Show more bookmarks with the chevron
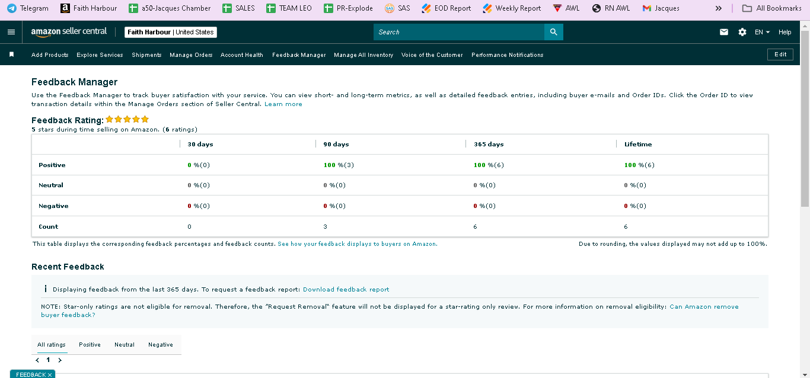810x378 pixels. (x=719, y=8)
